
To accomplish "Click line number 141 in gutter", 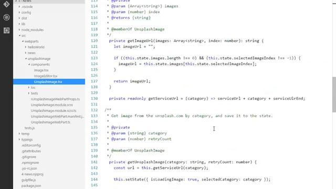I will click(x=94, y=162).
